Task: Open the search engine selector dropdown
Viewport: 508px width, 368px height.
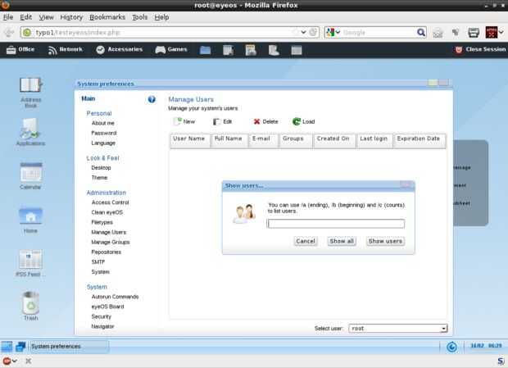Action: point(333,33)
